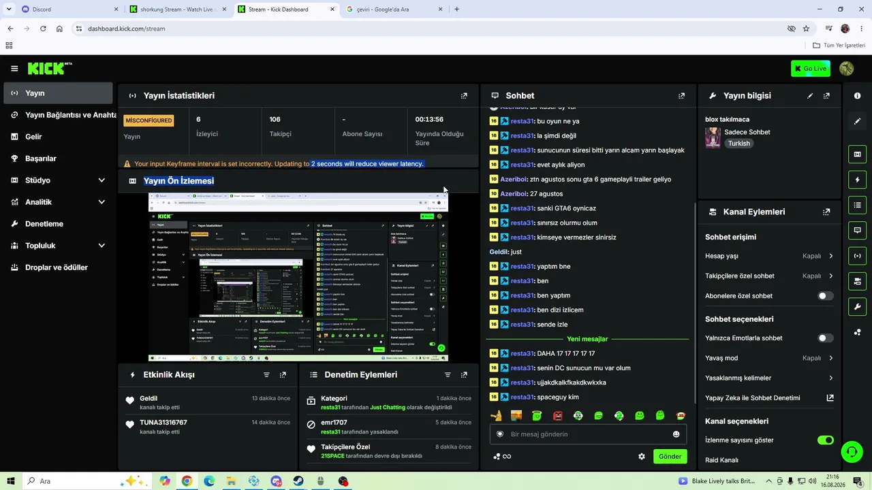872x490 pixels.
Task: Click the Bir mesaj gönderin input
Action: 588,434
